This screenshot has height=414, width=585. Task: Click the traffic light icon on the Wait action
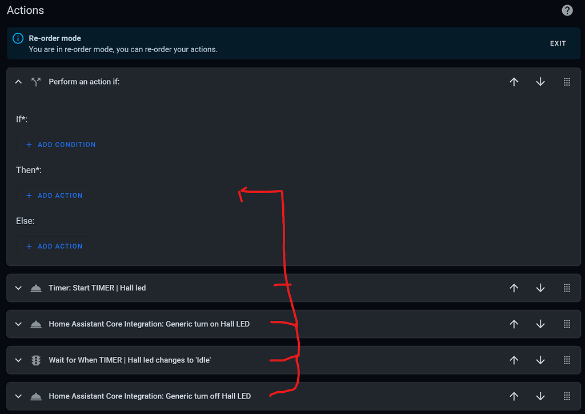(x=36, y=360)
